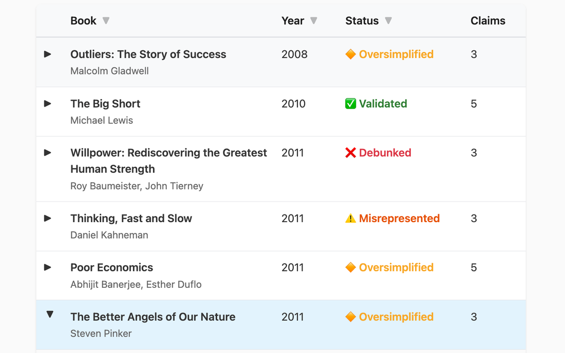This screenshot has width=565, height=353.
Task: Click Better Angels orange diamond icon
Action: (x=350, y=317)
